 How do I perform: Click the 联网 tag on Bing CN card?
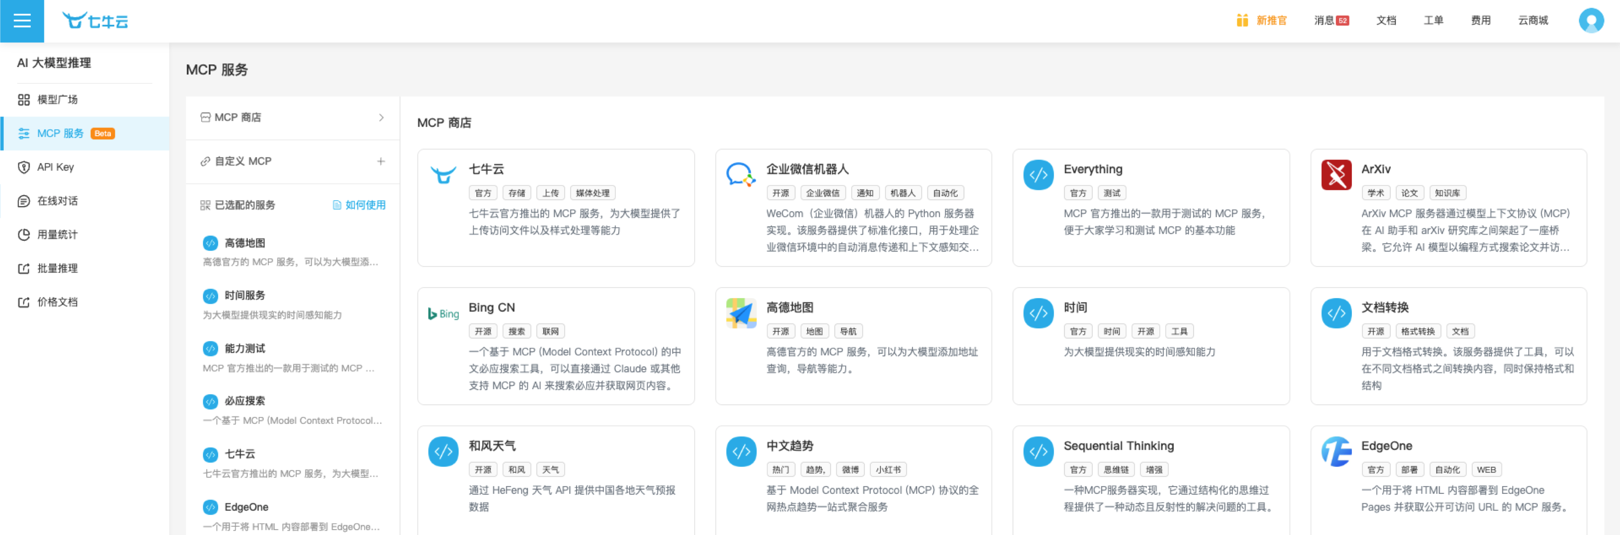[x=550, y=332]
